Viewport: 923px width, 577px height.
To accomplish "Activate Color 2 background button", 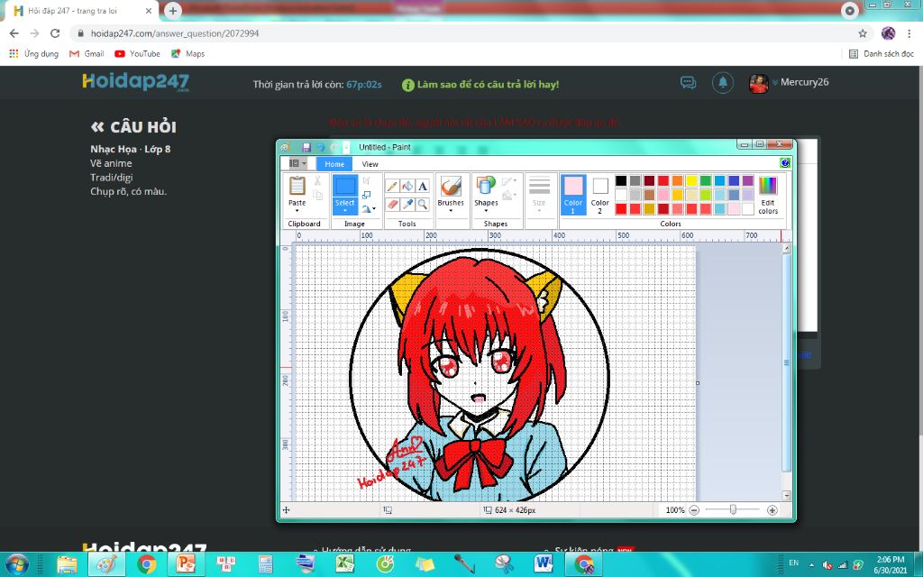I will (x=599, y=195).
